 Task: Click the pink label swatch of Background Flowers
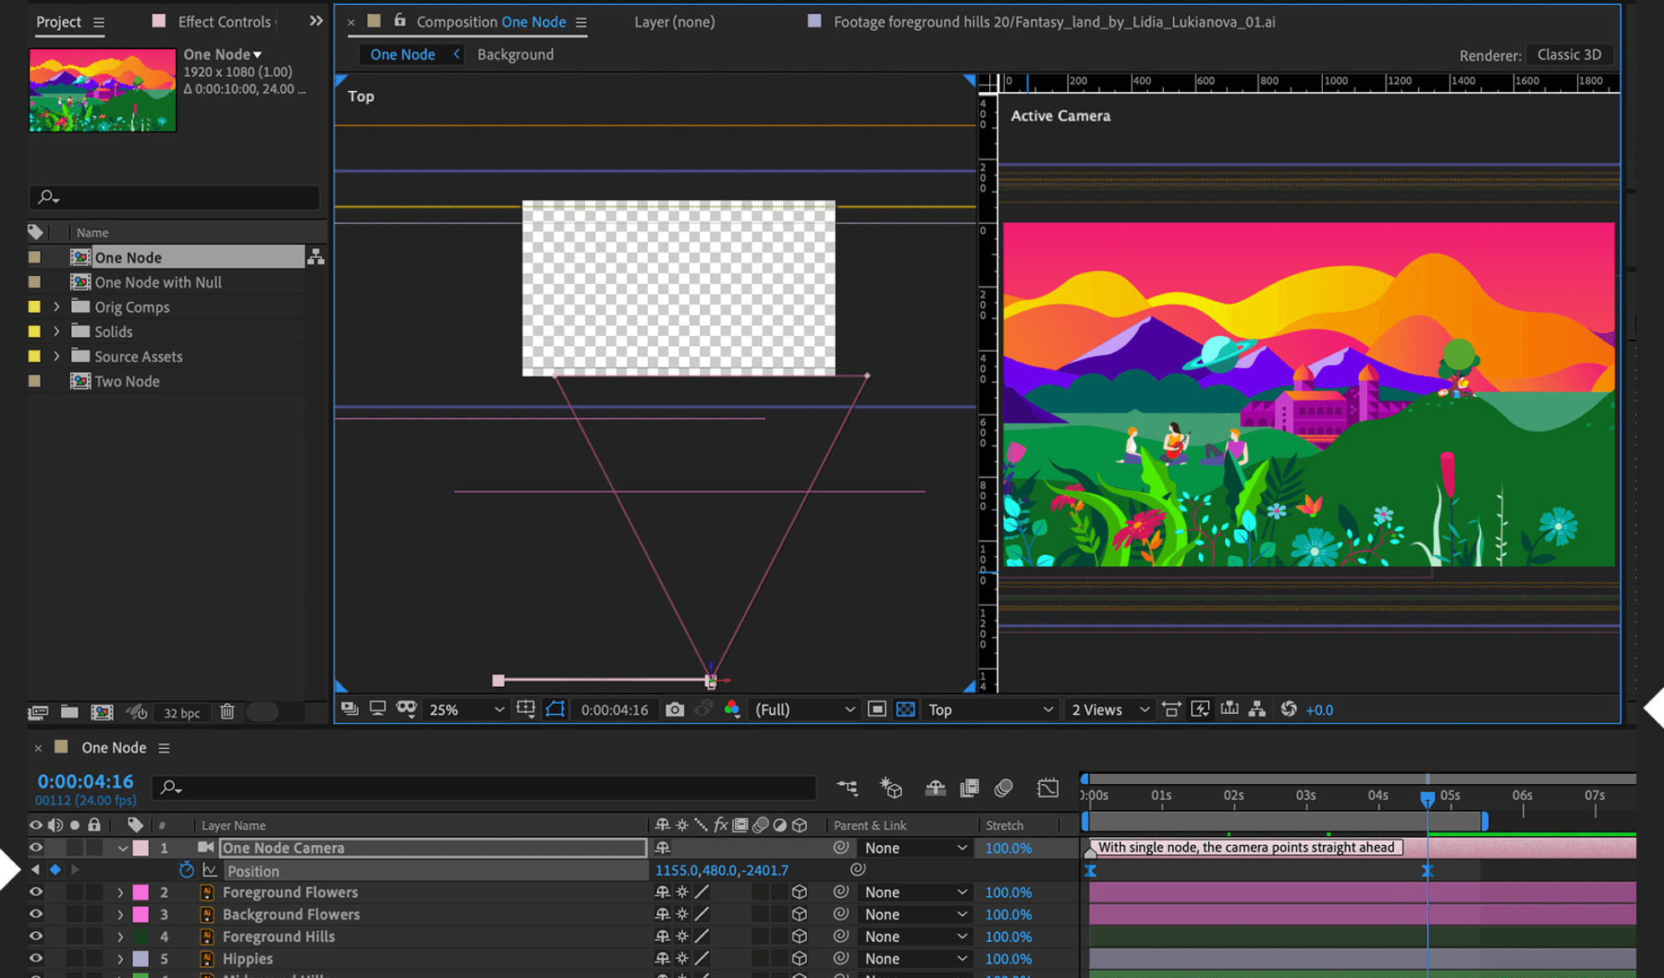coord(140,914)
